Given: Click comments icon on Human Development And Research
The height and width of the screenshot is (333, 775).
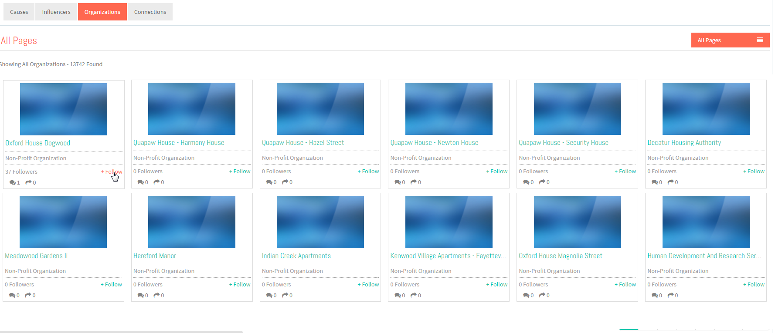Looking at the screenshot, I should click(x=655, y=295).
